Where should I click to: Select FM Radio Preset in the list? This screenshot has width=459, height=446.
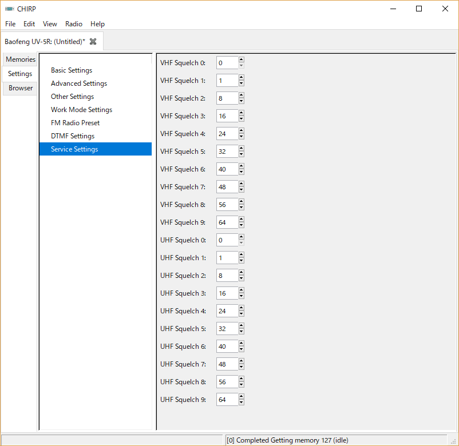[96, 123]
